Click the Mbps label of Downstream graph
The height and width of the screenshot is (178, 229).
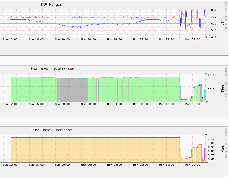click(x=222, y=88)
